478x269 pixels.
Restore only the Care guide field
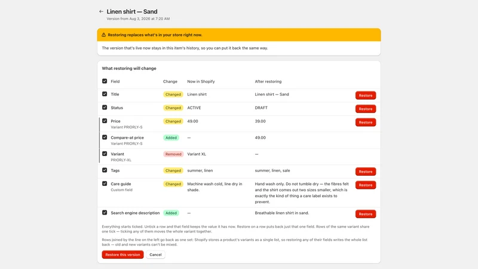(x=366, y=185)
